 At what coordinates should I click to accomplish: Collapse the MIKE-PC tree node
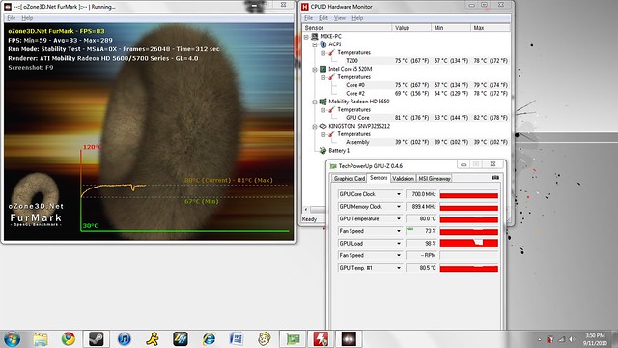click(x=306, y=37)
